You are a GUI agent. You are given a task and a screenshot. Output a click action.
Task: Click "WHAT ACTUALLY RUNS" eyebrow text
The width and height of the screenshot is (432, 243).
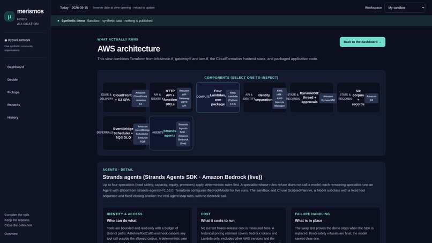click(x=117, y=40)
